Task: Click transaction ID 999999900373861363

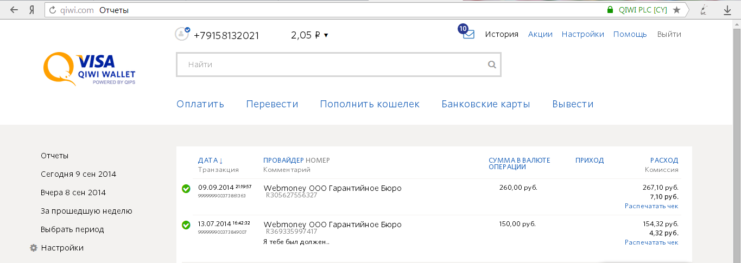Action: 222,196
